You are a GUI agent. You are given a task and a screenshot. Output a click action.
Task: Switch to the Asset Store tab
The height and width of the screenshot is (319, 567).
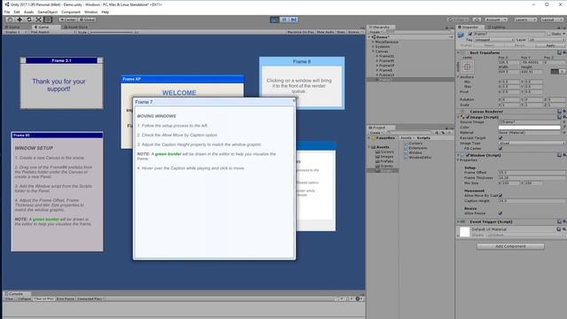pyautogui.click(x=75, y=27)
